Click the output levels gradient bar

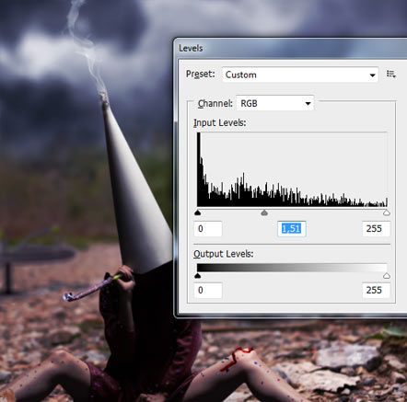coord(292,268)
